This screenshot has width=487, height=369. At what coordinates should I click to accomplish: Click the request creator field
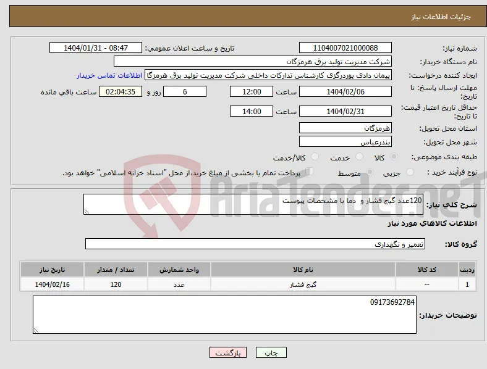[268, 75]
